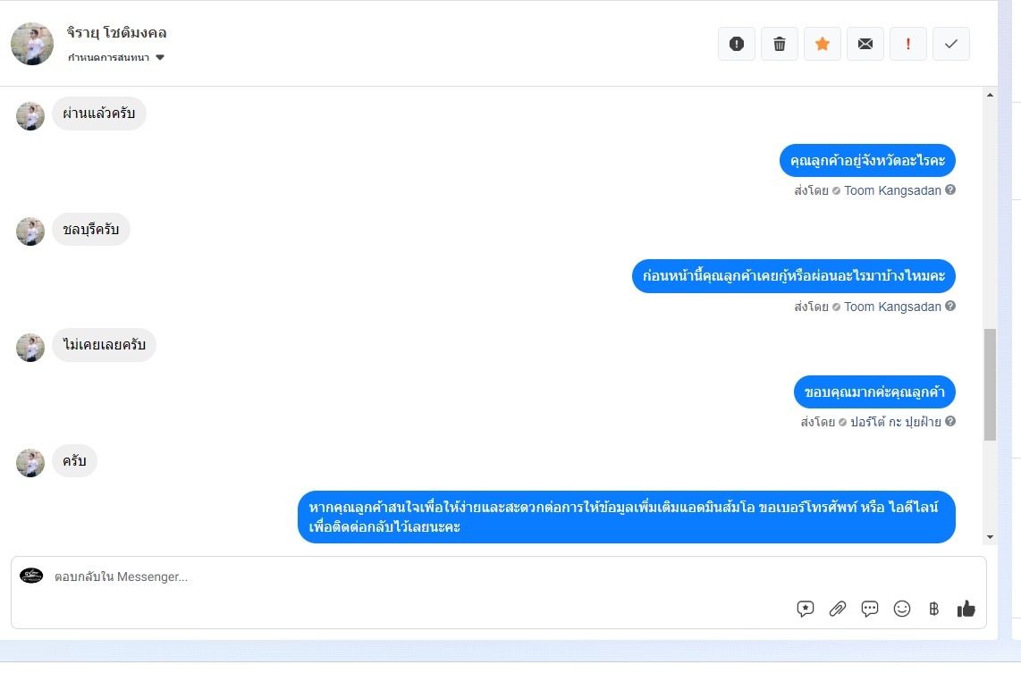Image resolution: width=1021 pixels, height=673 pixels.
Task: Open จิรายุ โชติมงคล profile name link
Action: 116,32
